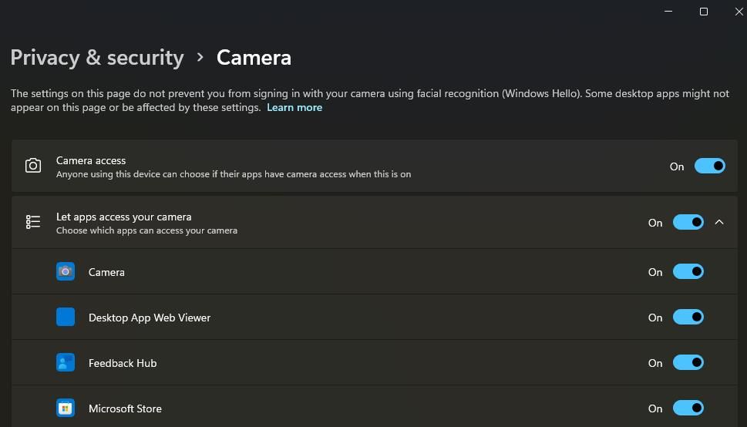The image size is (747, 427).
Task: Go back to Privacy & security breadcrumb
Action: (97, 58)
